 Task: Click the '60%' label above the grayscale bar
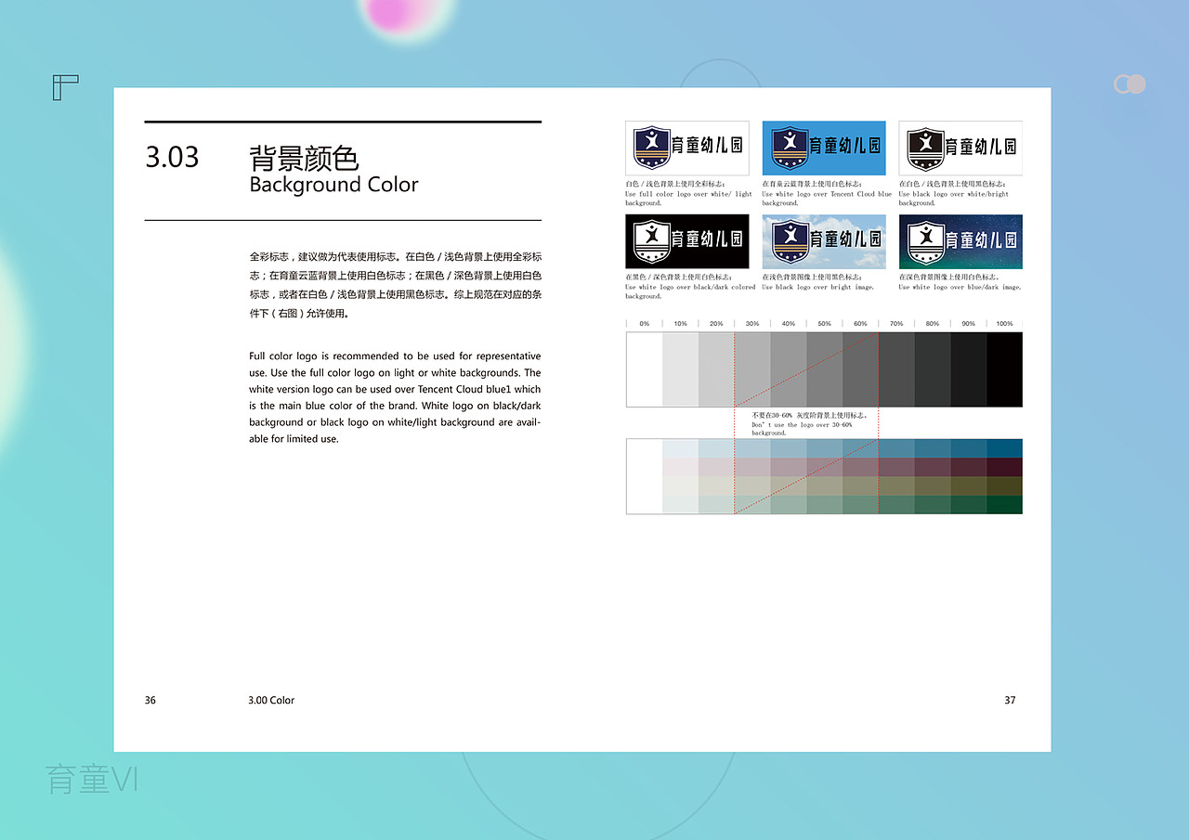click(860, 324)
